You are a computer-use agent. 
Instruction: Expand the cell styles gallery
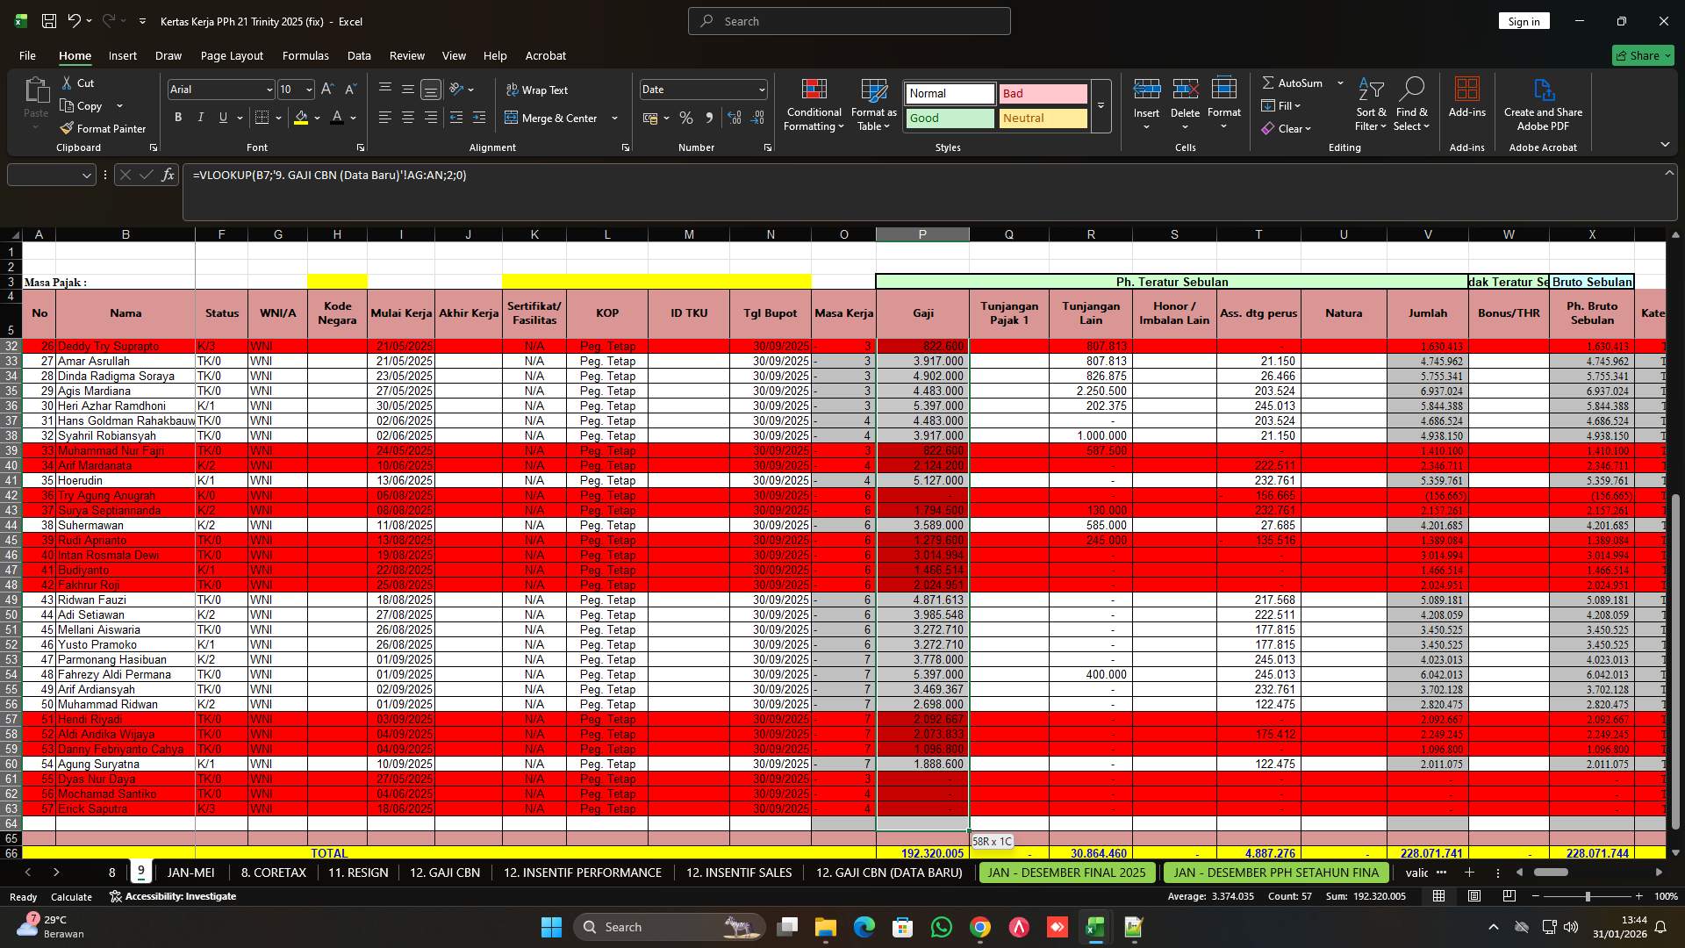click(x=1100, y=107)
